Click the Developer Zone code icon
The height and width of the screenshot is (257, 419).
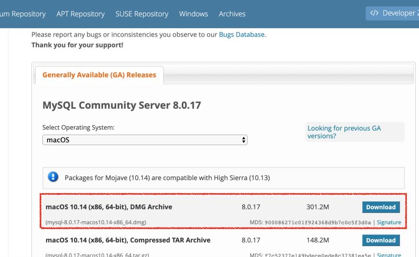pos(374,14)
